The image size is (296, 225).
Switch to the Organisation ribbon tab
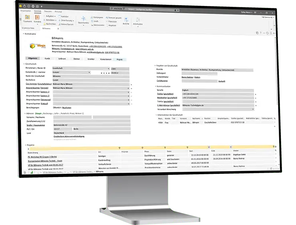[x=26, y=11]
